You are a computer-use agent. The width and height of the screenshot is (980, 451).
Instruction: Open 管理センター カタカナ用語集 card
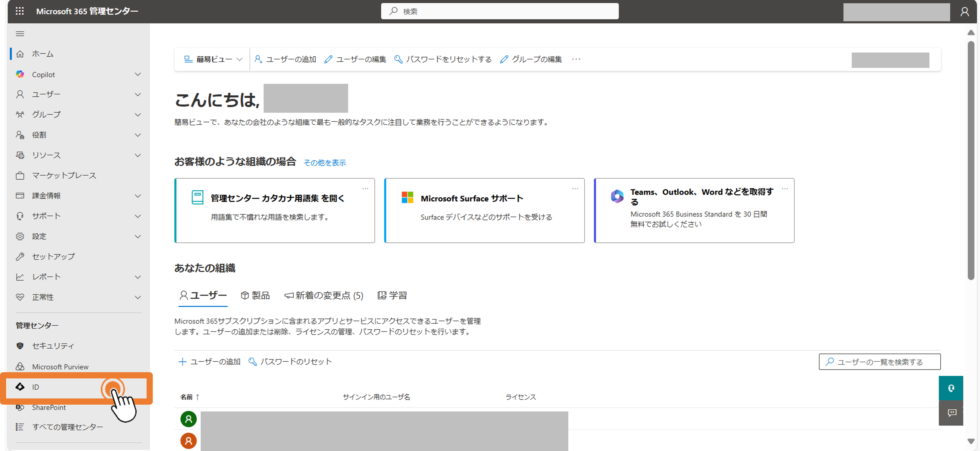pyautogui.click(x=275, y=210)
